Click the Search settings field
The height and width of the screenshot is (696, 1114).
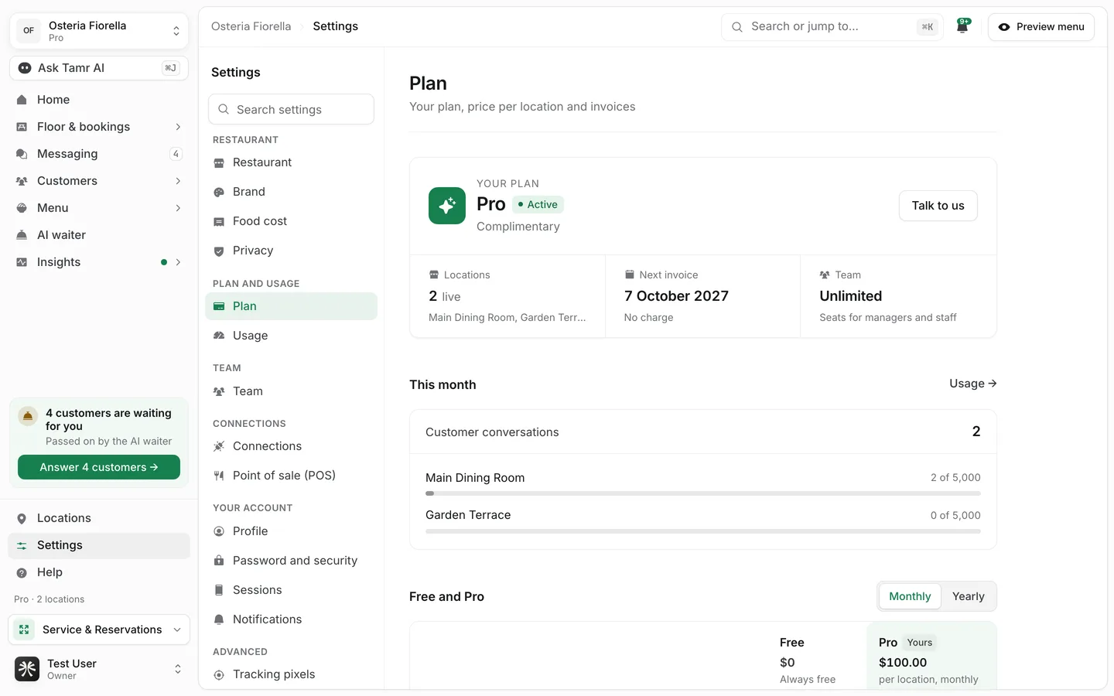pyautogui.click(x=291, y=110)
